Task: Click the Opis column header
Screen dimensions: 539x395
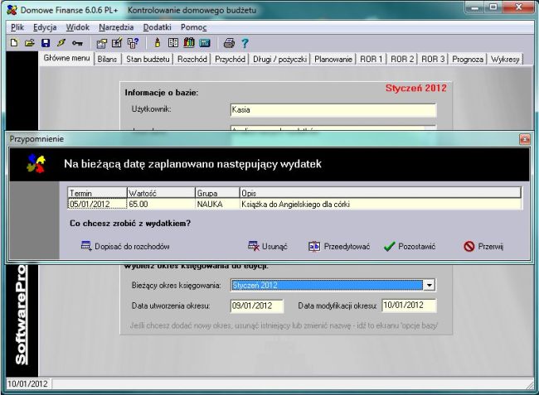Action: 381,193
